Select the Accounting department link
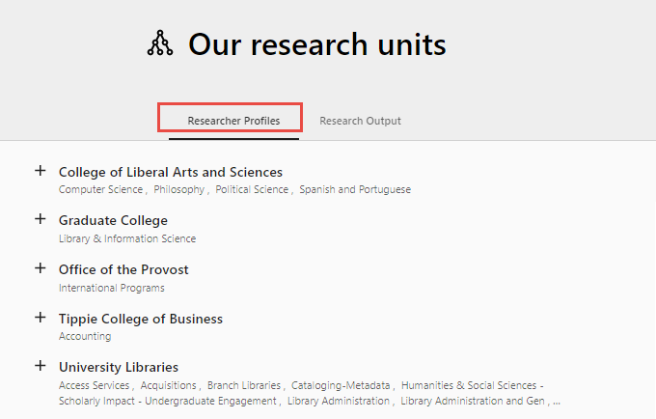 point(84,337)
